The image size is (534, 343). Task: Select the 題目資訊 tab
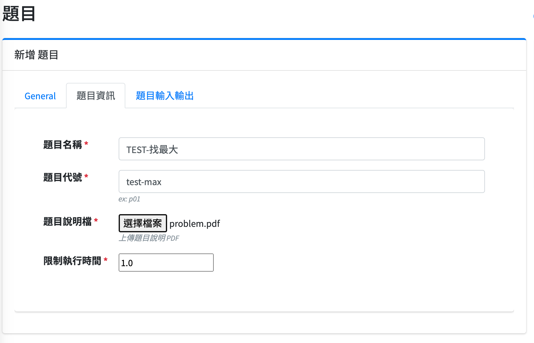pos(96,96)
